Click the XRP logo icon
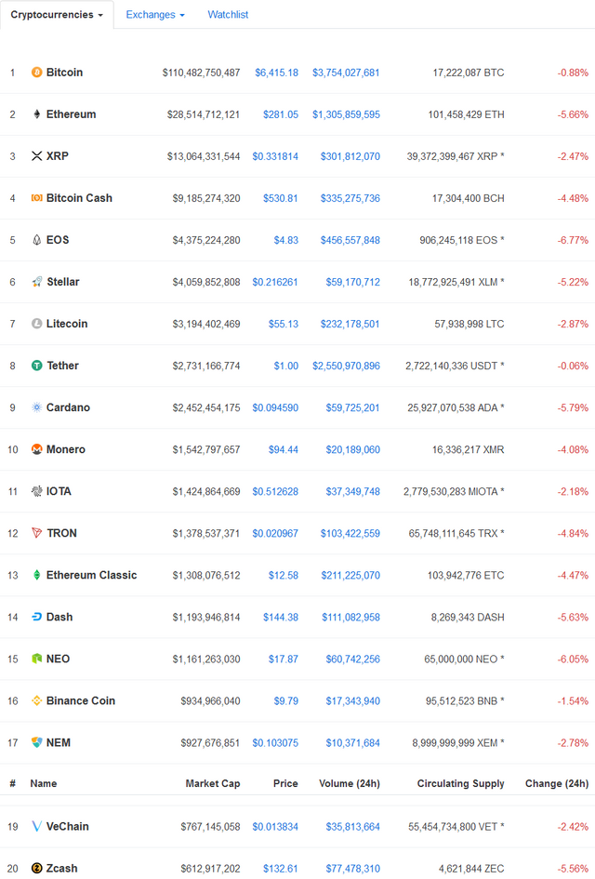Screen dimensions: 595x879 click(x=37, y=156)
